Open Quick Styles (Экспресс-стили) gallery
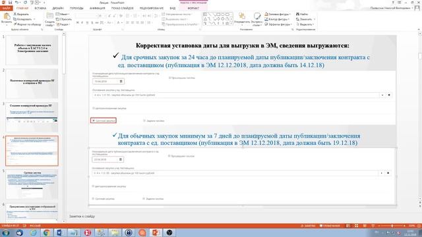The height and width of the screenshot is (237, 422). click(x=257, y=19)
